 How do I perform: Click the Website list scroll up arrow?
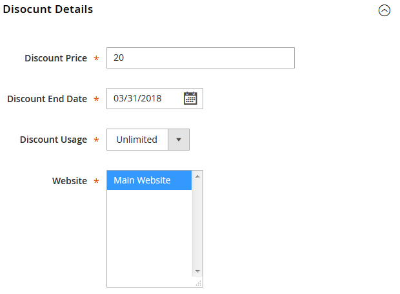[198, 176]
